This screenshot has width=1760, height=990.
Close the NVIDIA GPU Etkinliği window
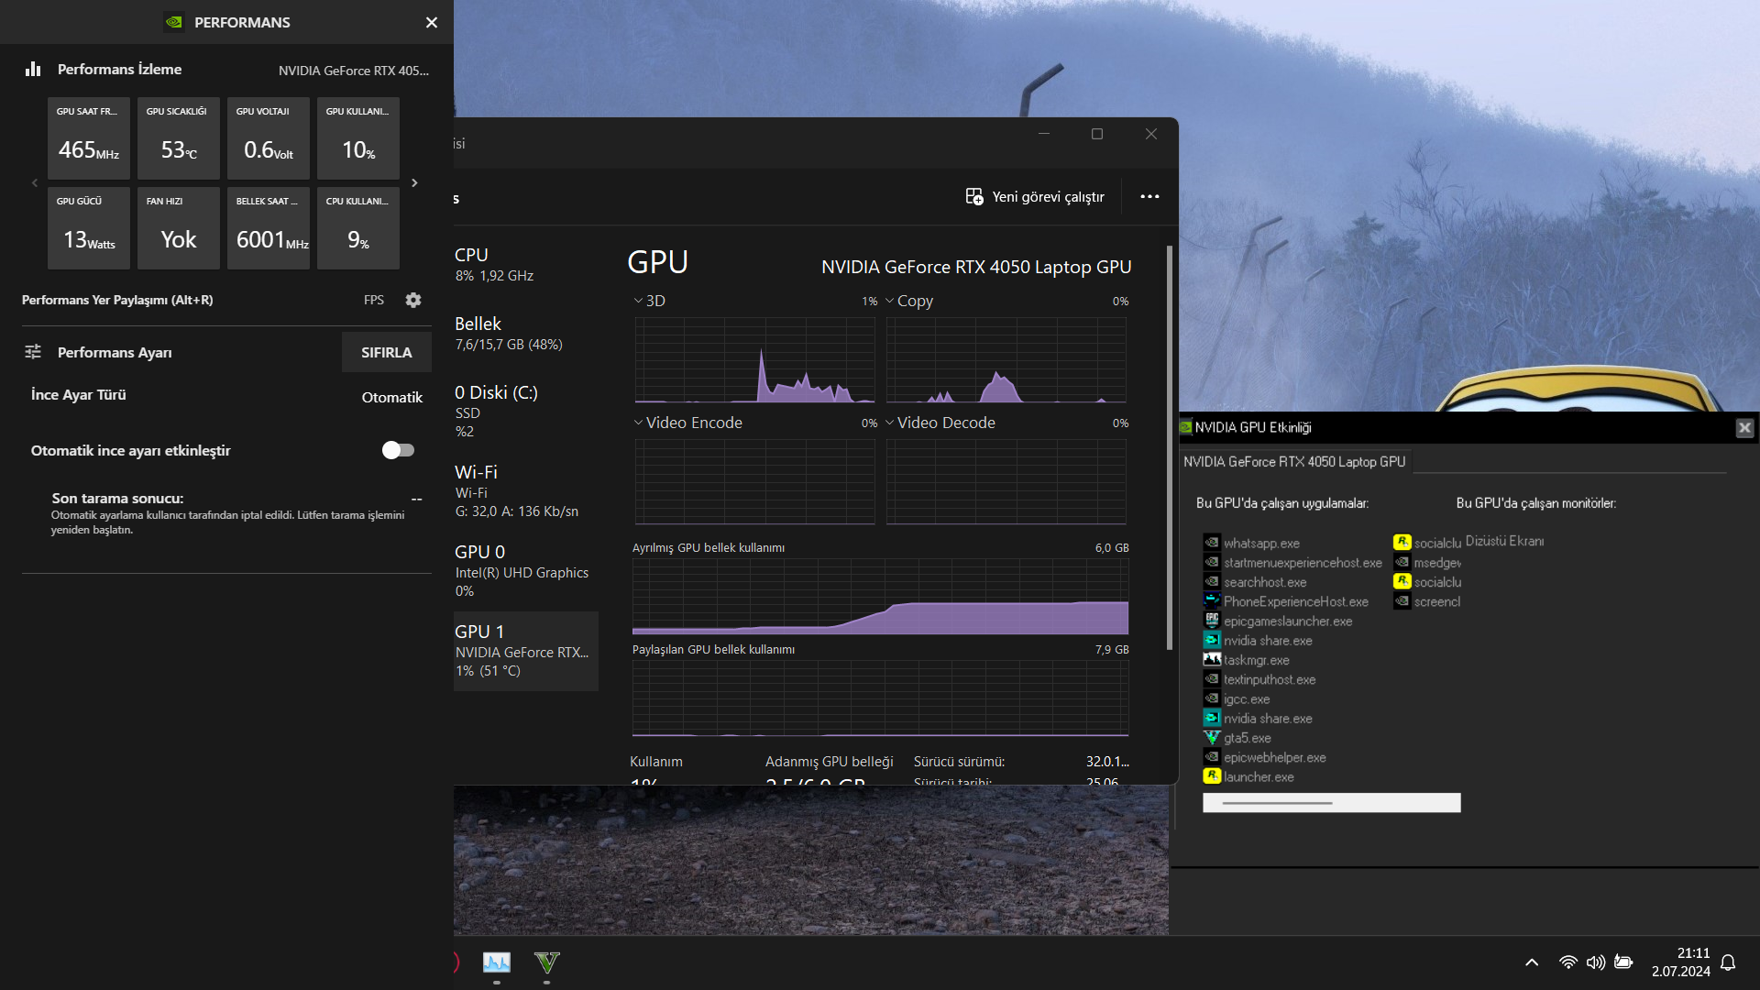(x=1744, y=427)
